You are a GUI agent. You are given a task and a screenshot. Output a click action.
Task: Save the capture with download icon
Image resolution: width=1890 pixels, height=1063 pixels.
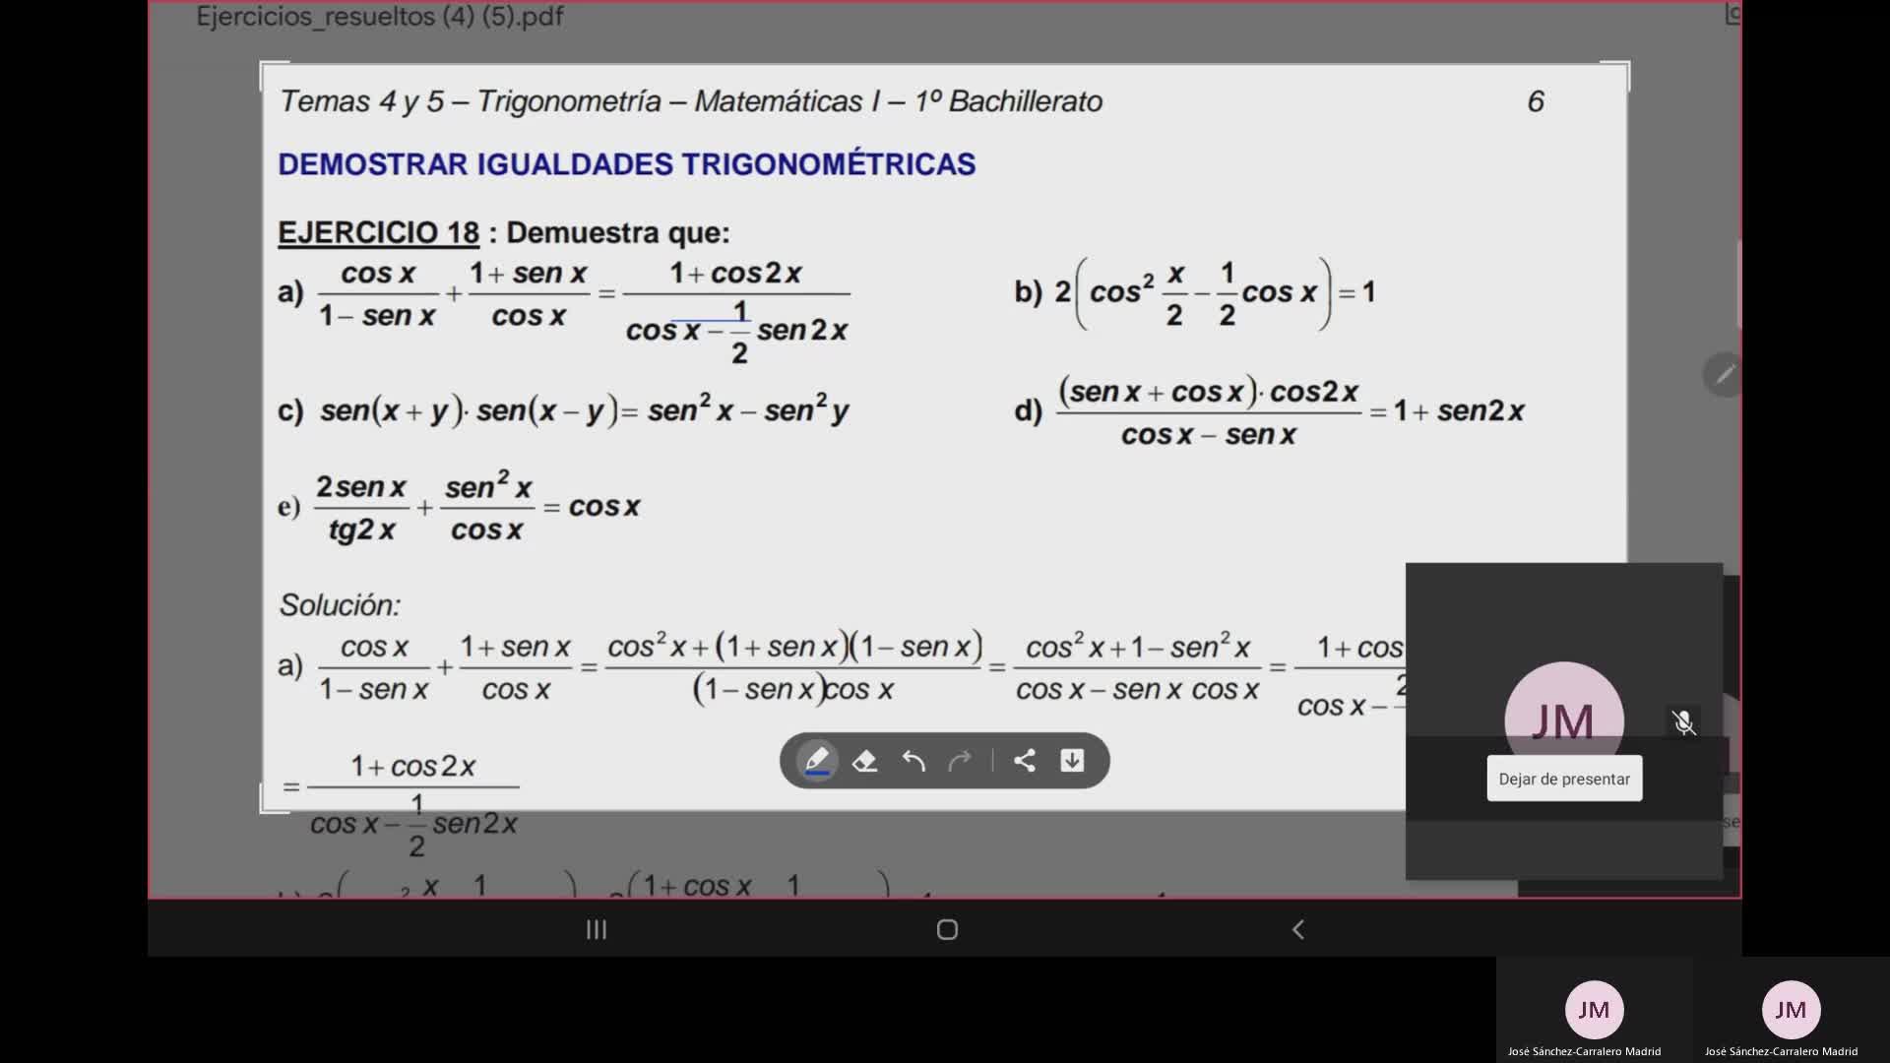coord(1072,761)
